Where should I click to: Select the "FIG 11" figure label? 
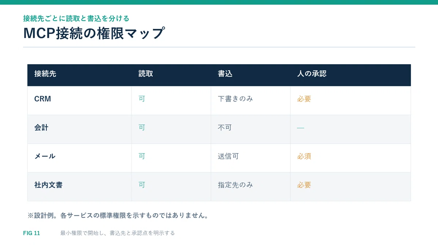[31, 233]
